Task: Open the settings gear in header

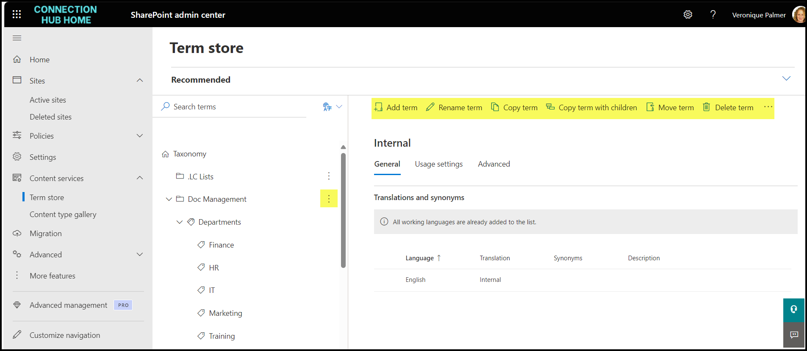Action: [688, 15]
